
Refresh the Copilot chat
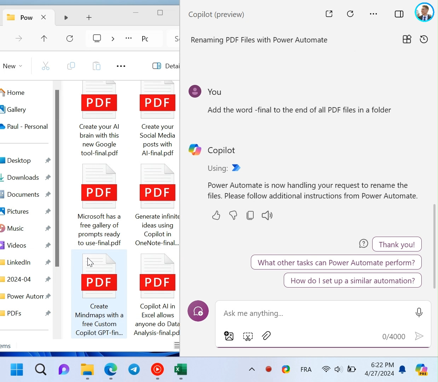[350, 14]
